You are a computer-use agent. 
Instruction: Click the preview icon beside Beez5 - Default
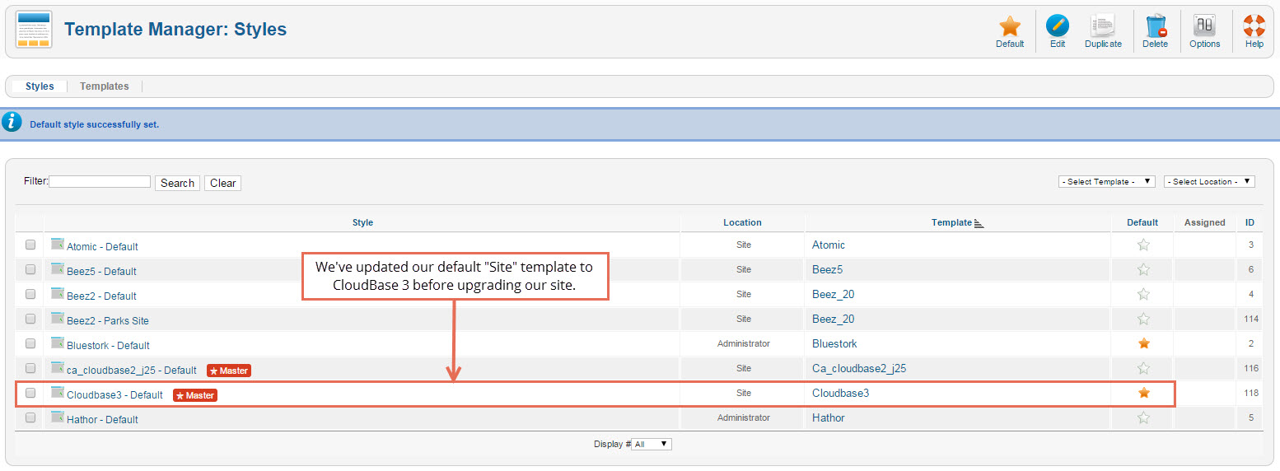coord(58,268)
